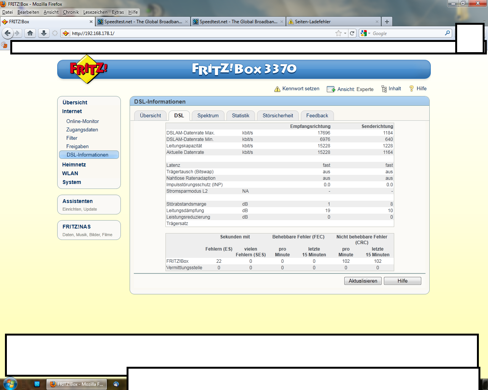Open the Störsicherheit tab
The height and width of the screenshot is (390, 488).
click(x=278, y=115)
